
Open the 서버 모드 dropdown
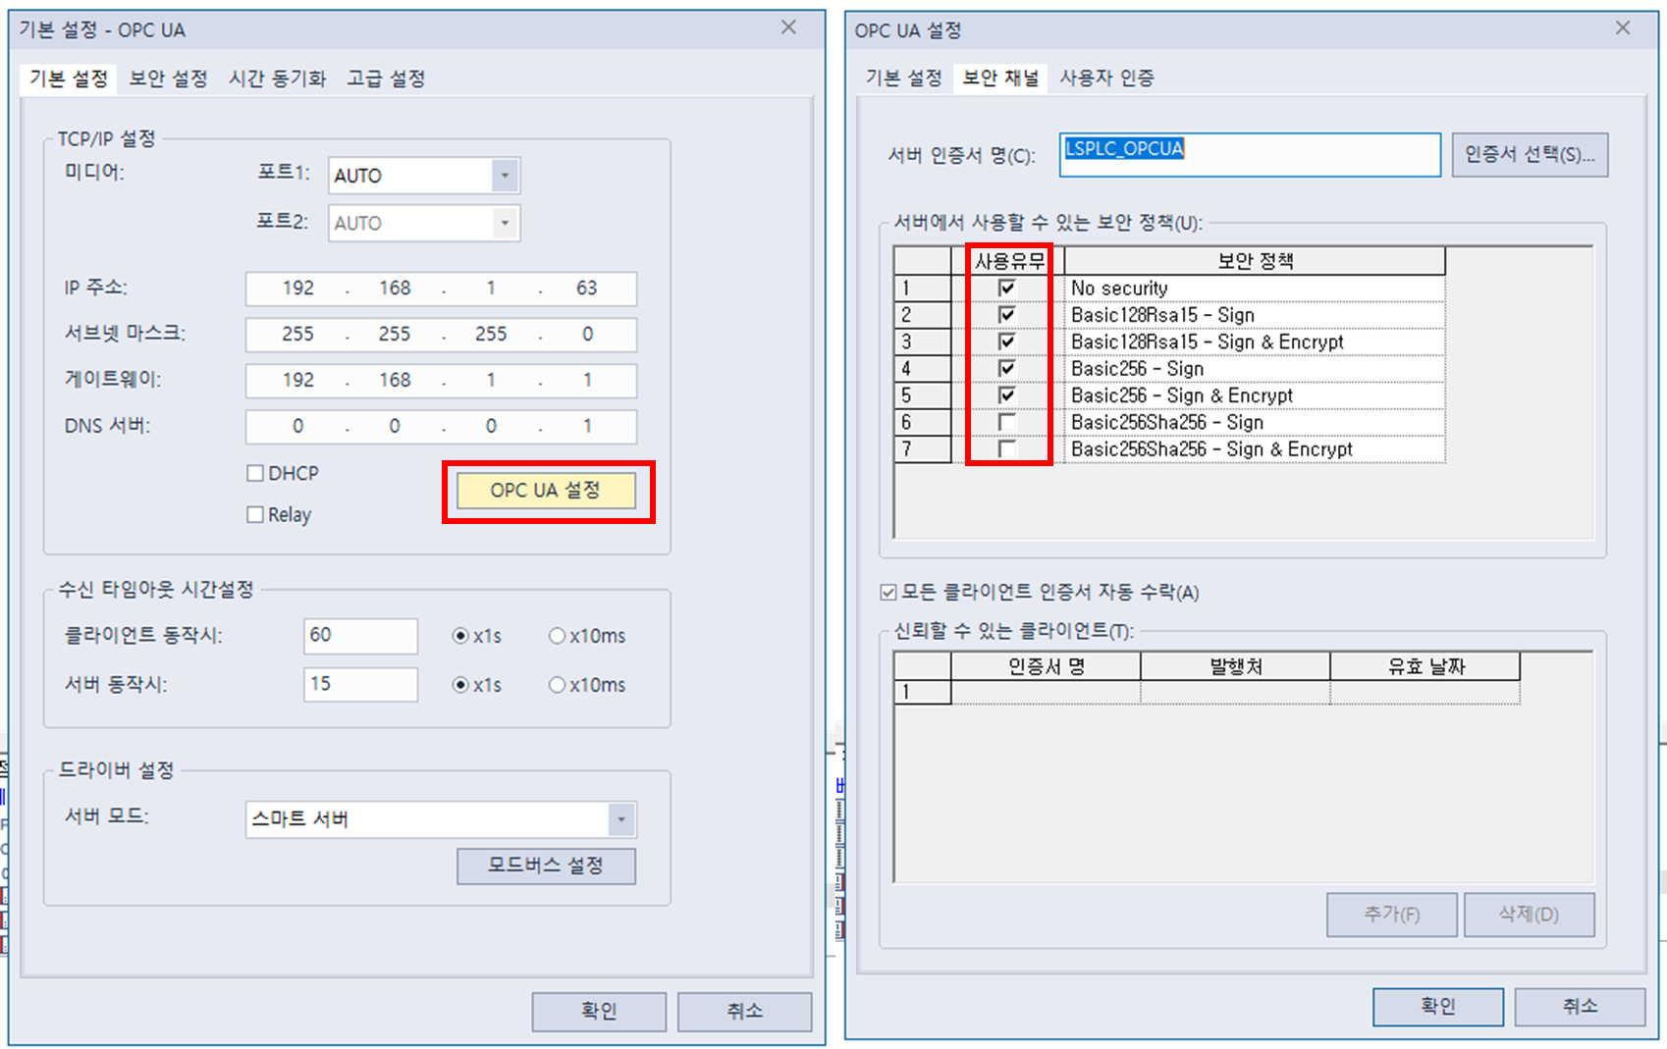(x=620, y=819)
